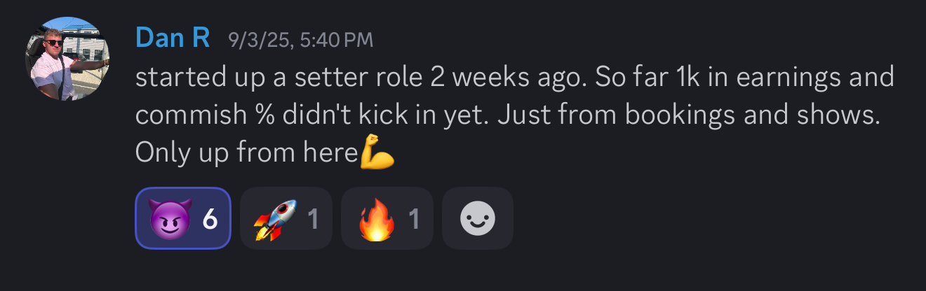Click the purple smiling devil emoji icon
This screenshot has width=926, height=291.
168,219
